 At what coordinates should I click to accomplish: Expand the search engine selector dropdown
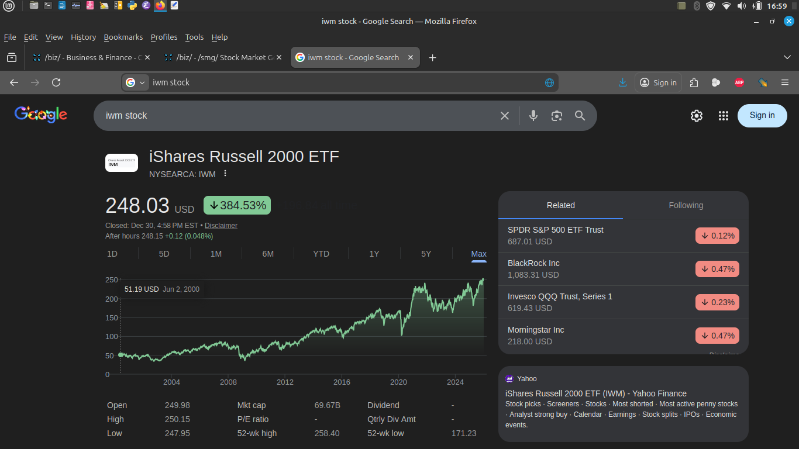pyautogui.click(x=135, y=82)
